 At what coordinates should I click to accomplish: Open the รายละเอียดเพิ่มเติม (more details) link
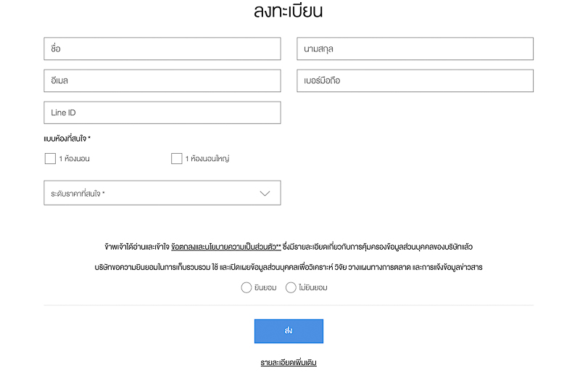click(289, 361)
